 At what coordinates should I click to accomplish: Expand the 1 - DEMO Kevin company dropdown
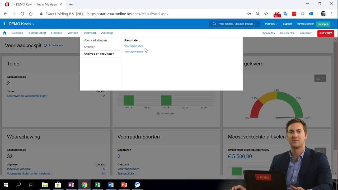[19, 24]
